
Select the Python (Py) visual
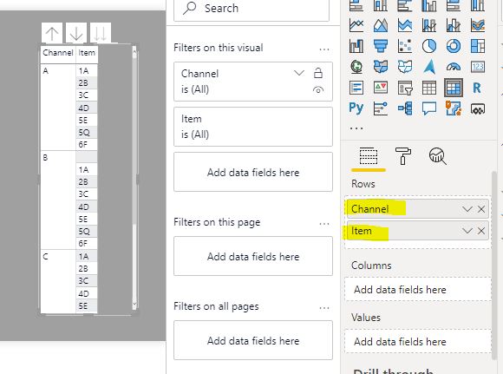click(356, 108)
